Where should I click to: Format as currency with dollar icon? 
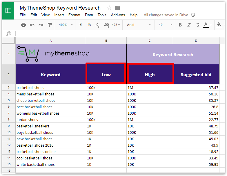pos(81,25)
